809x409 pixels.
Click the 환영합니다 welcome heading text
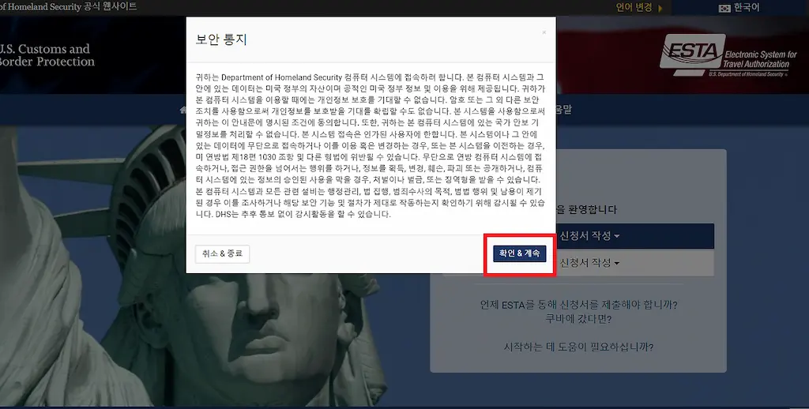[587, 210]
